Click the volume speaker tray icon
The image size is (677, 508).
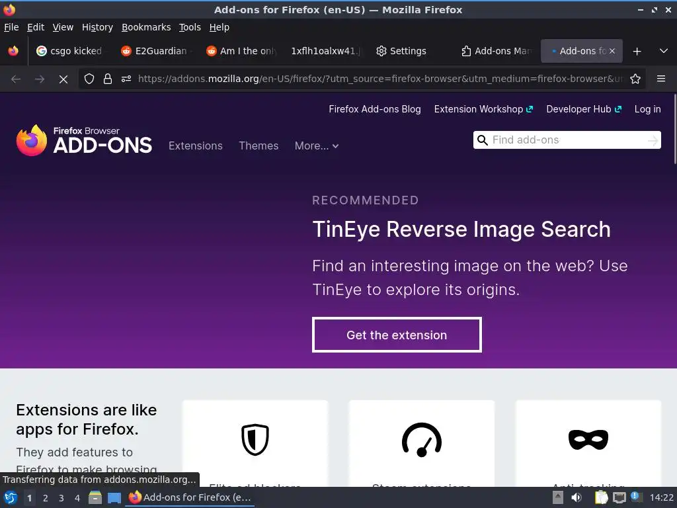point(577,497)
